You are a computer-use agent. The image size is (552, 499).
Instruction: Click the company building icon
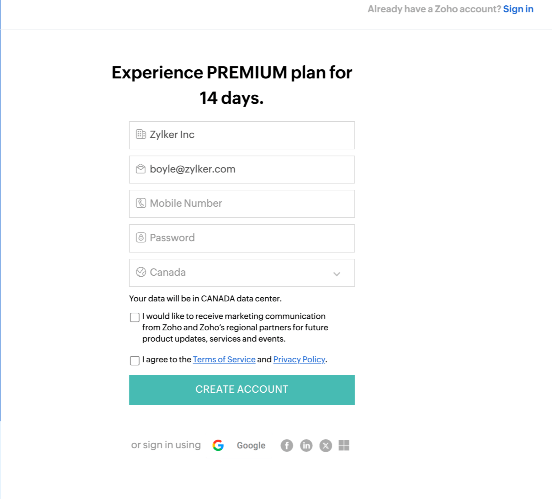(x=141, y=134)
